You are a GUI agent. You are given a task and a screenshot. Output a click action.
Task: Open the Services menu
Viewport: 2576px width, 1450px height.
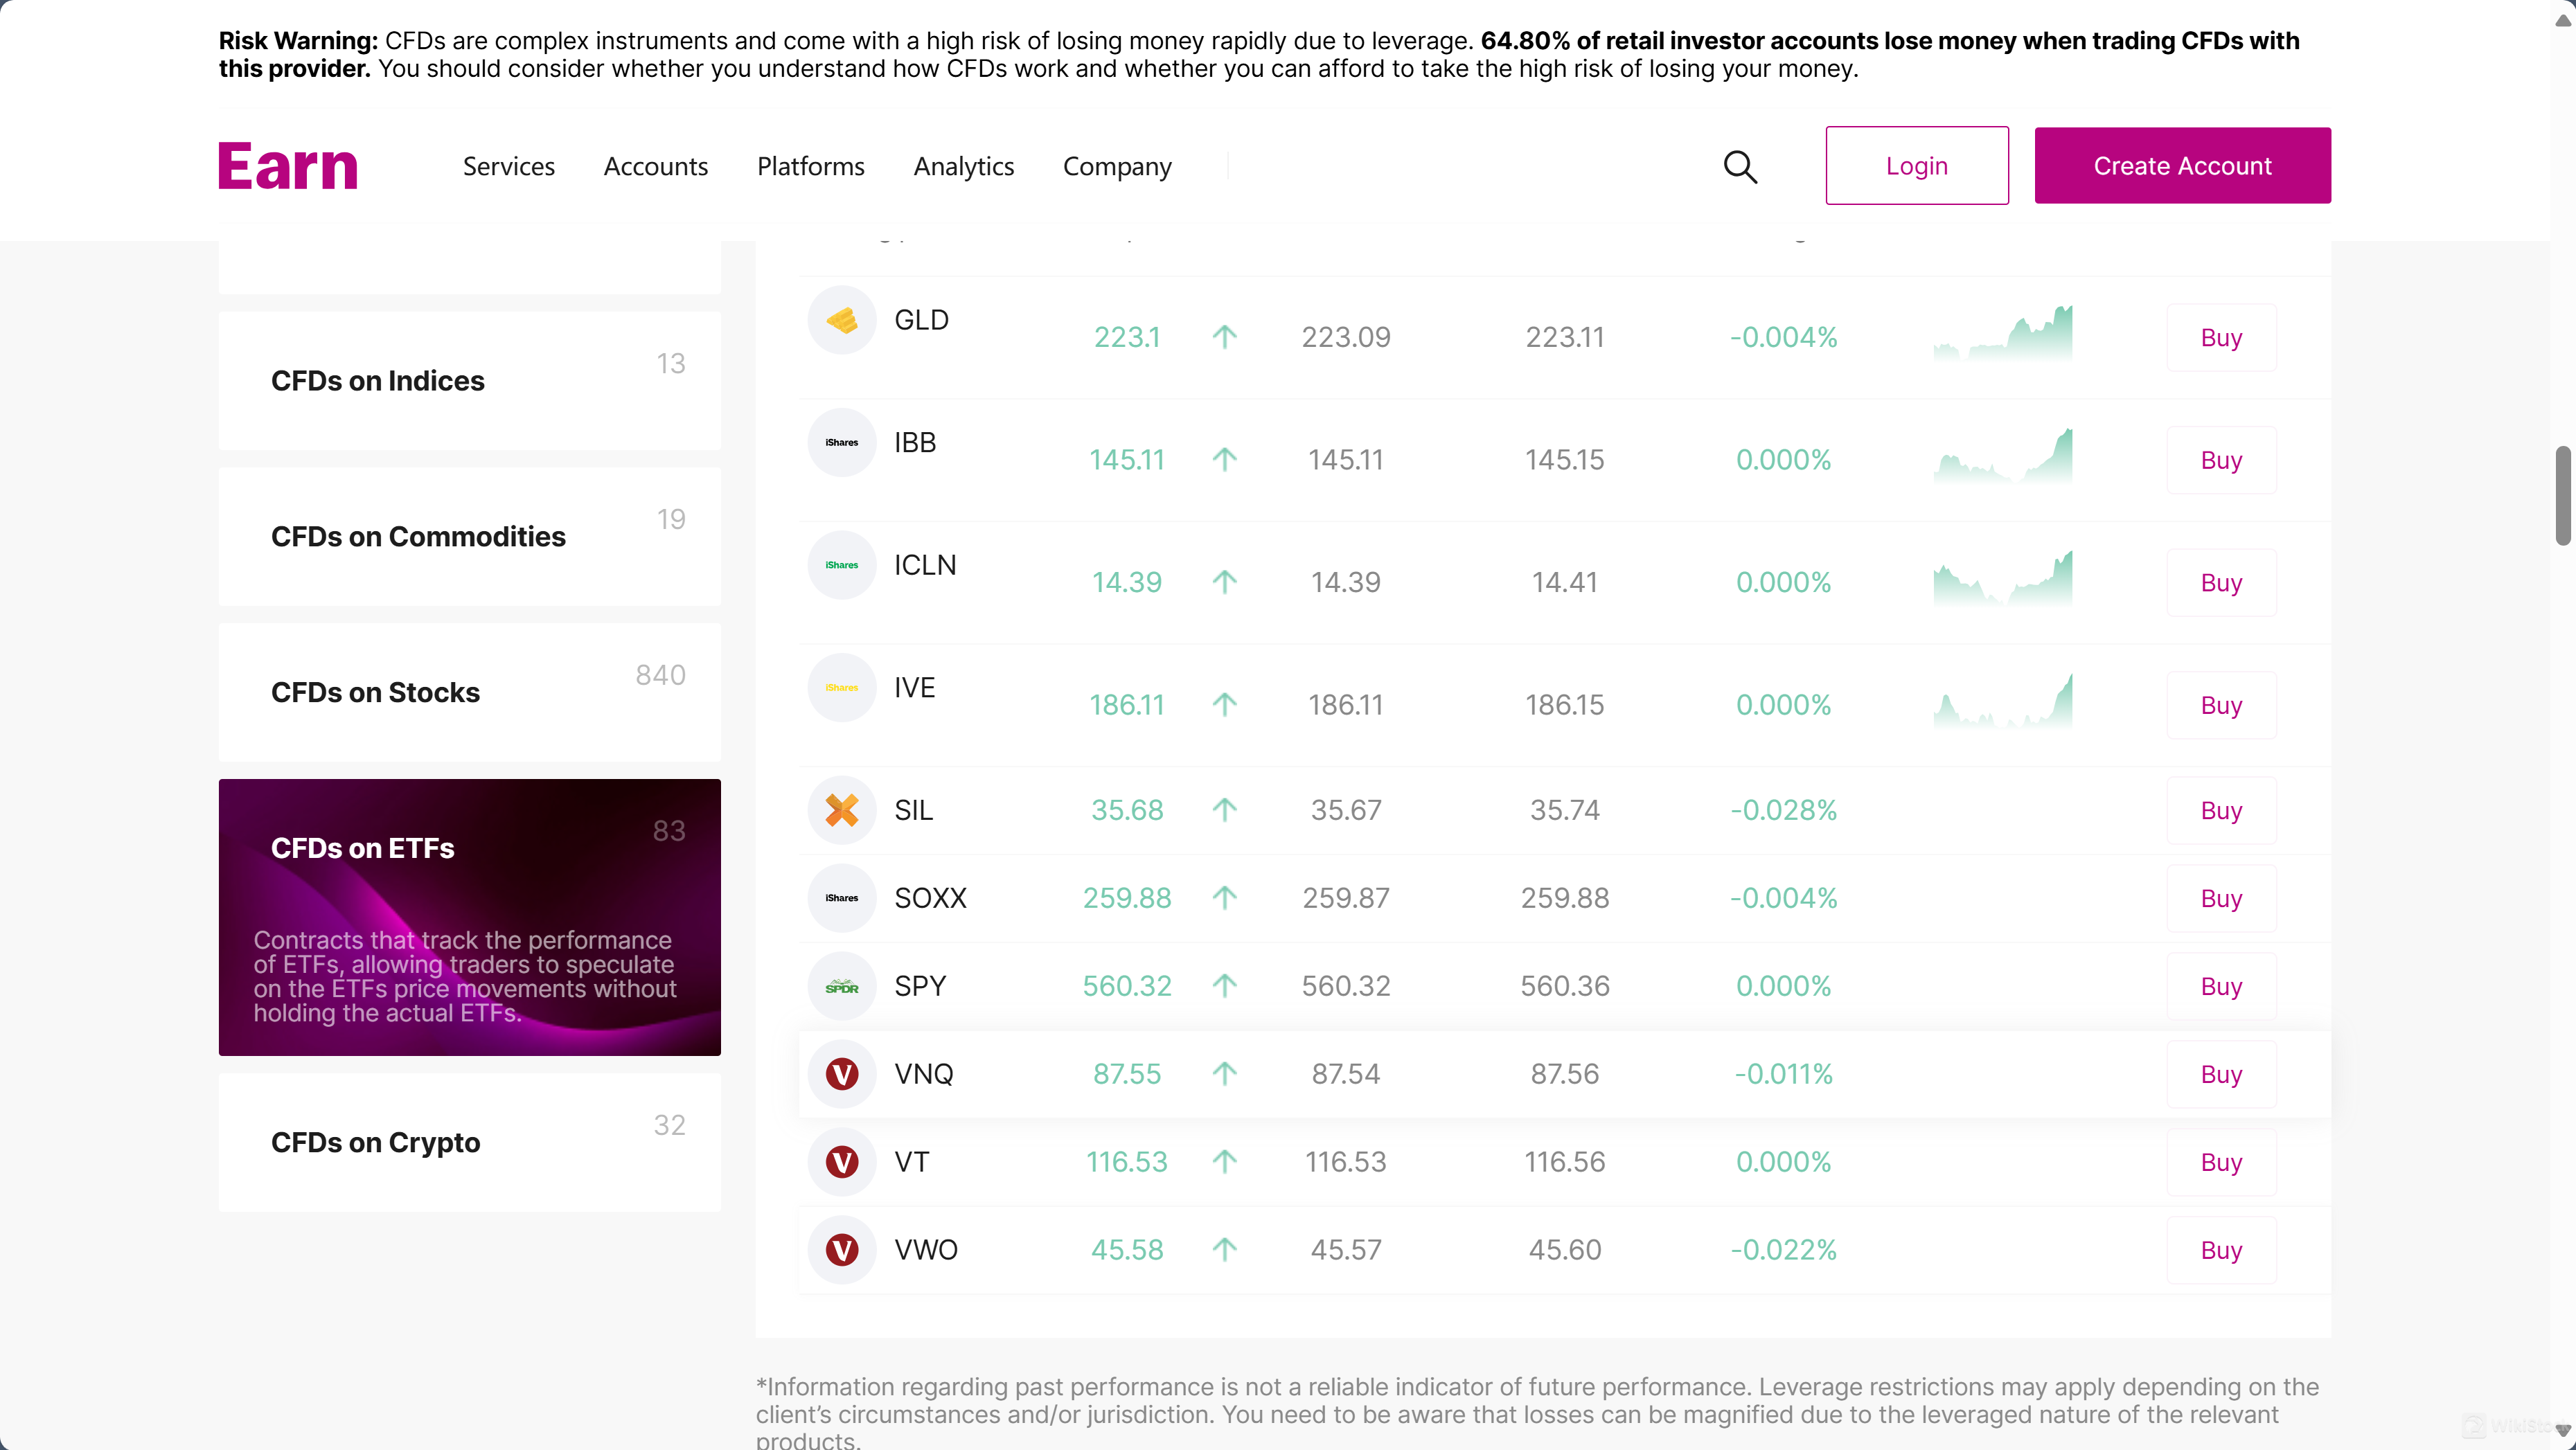[x=508, y=166]
